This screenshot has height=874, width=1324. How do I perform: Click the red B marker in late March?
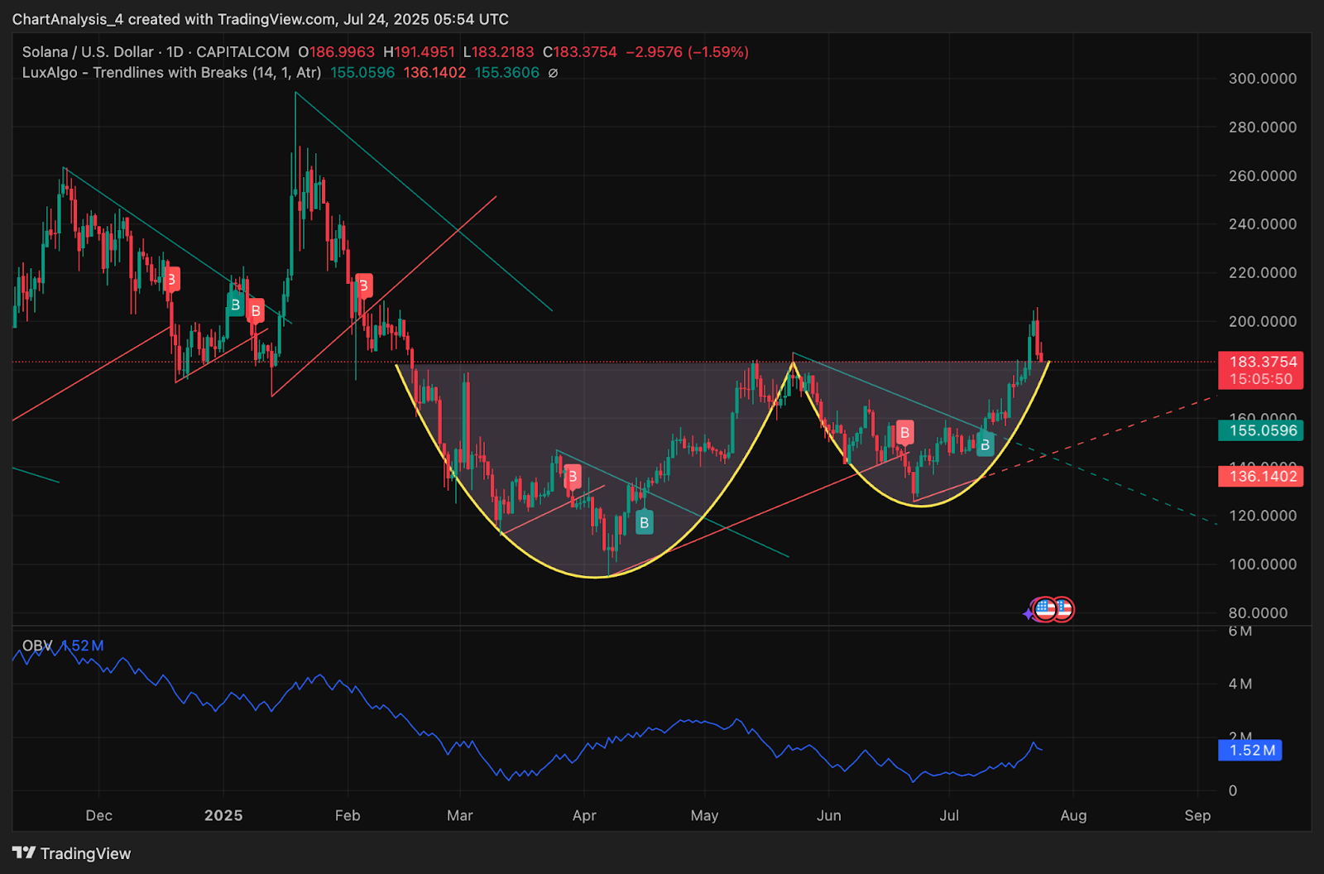(572, 477)
